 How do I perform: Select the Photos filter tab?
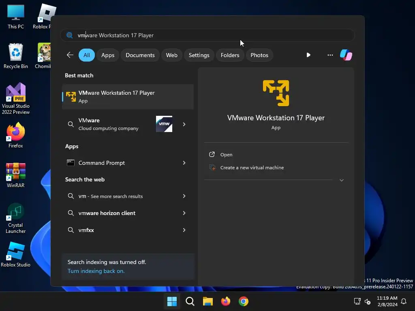tap(259, 55)
